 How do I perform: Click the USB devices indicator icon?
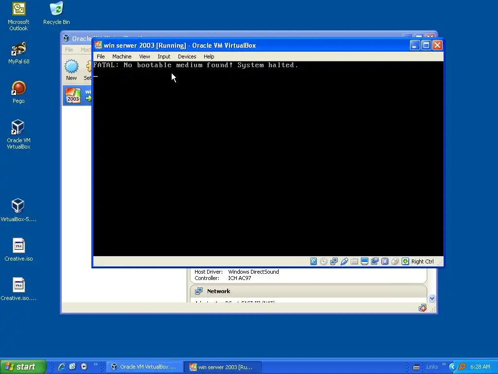[x=344, y=262]
